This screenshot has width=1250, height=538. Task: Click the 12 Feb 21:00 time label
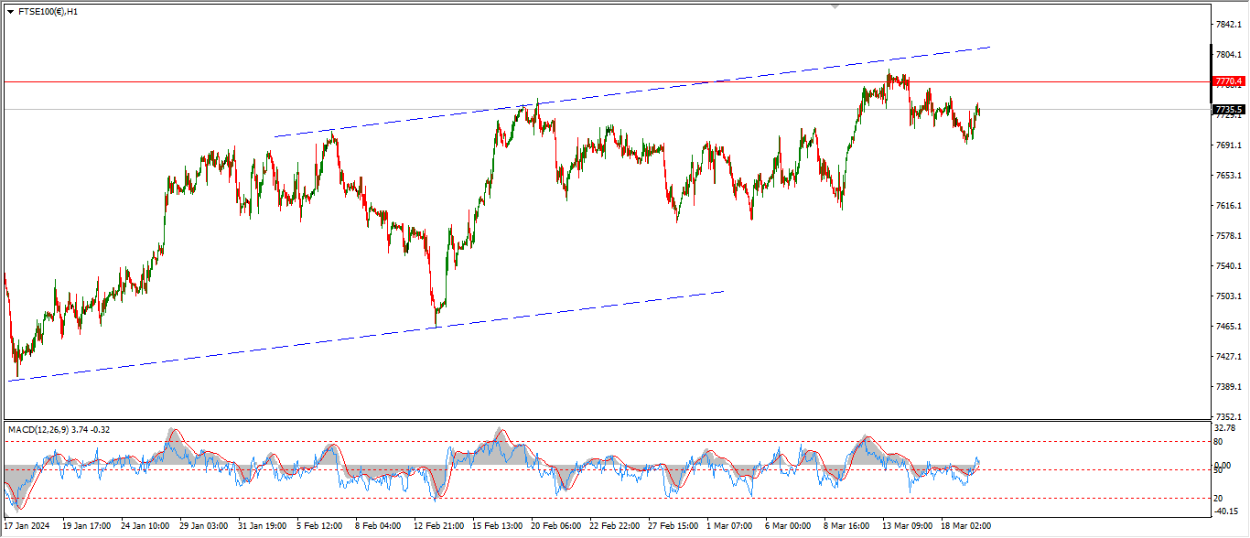[438, 526]
